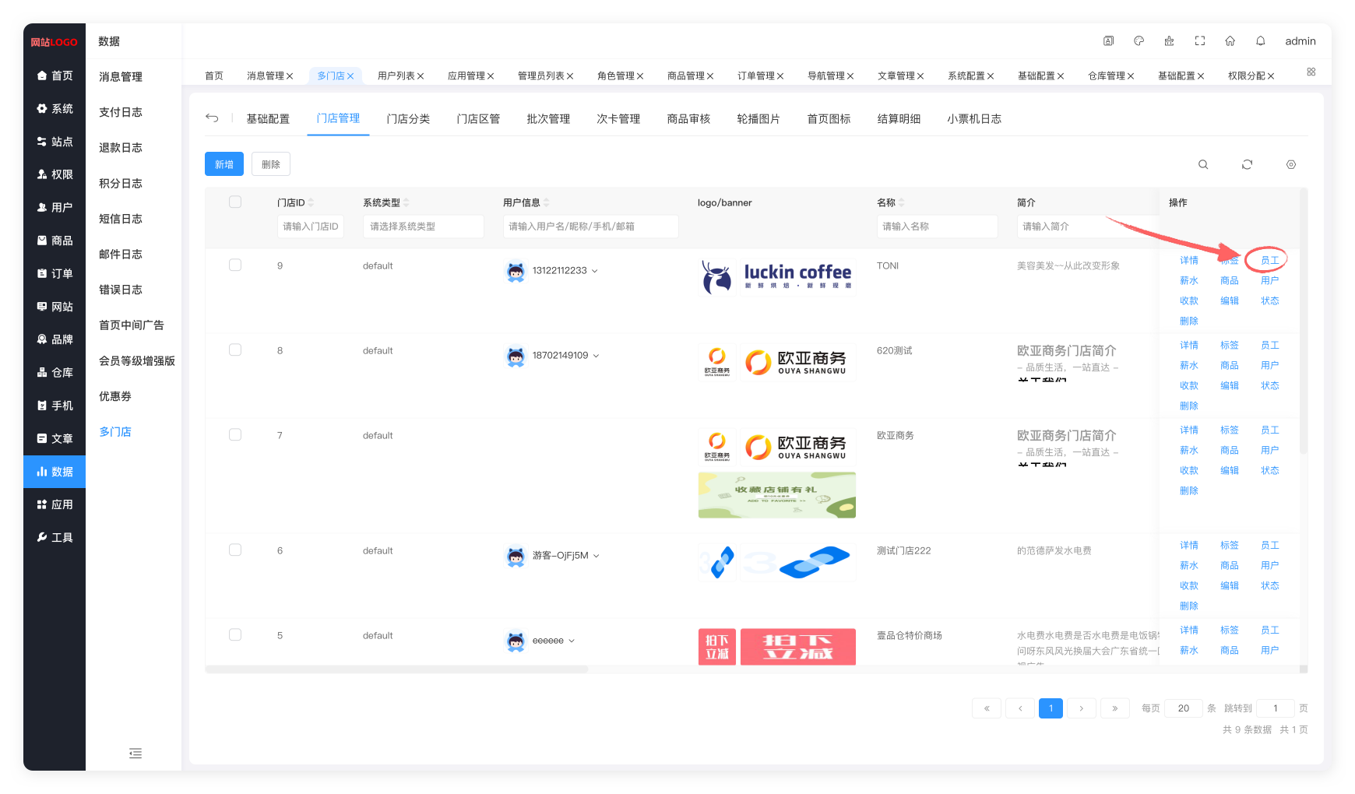1355x794 pixels.
Task: Click the notification bell icon
Action: click(x=1260, y=41)
